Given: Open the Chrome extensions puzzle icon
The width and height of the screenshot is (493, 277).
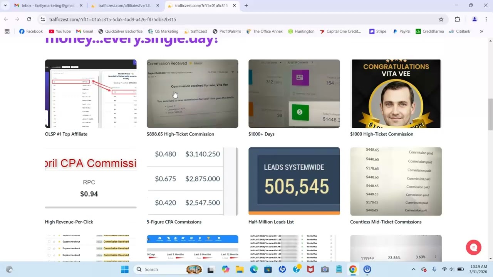Looking at the screenshot, I should point(458,19).
